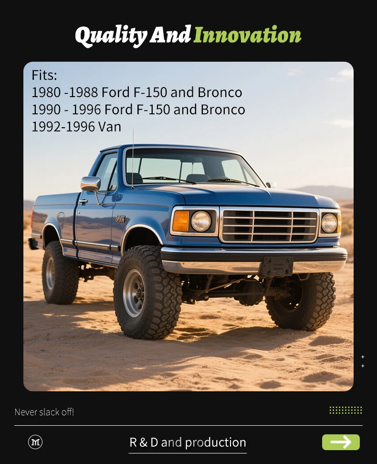Select the 1992-1996 Van line
377x464 pixels.
(76, 127)
